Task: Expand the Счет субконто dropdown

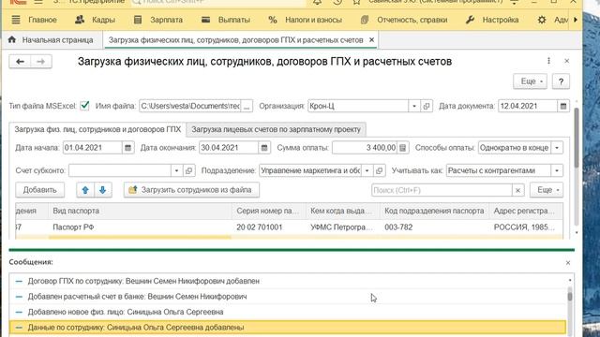Action: pyautogui.click(x=176, y=170)
